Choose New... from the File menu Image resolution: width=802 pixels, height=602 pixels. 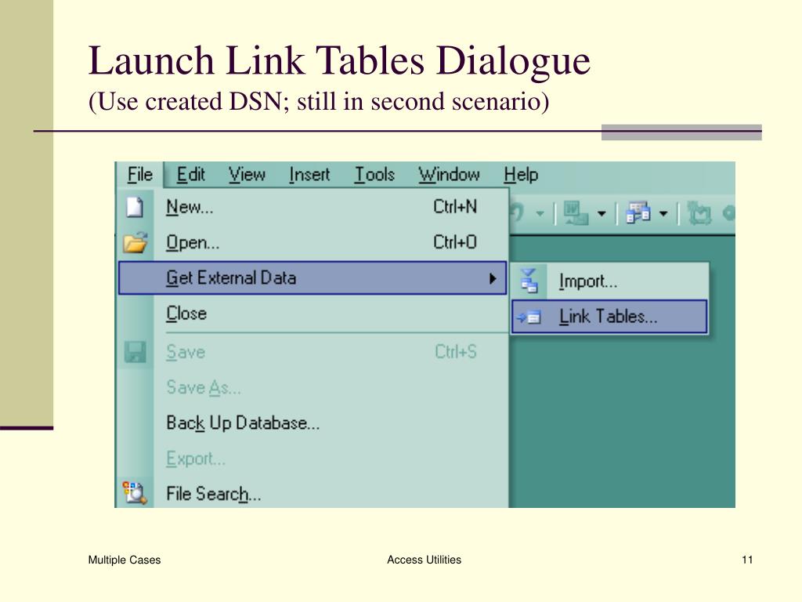[x=312, y=207]
